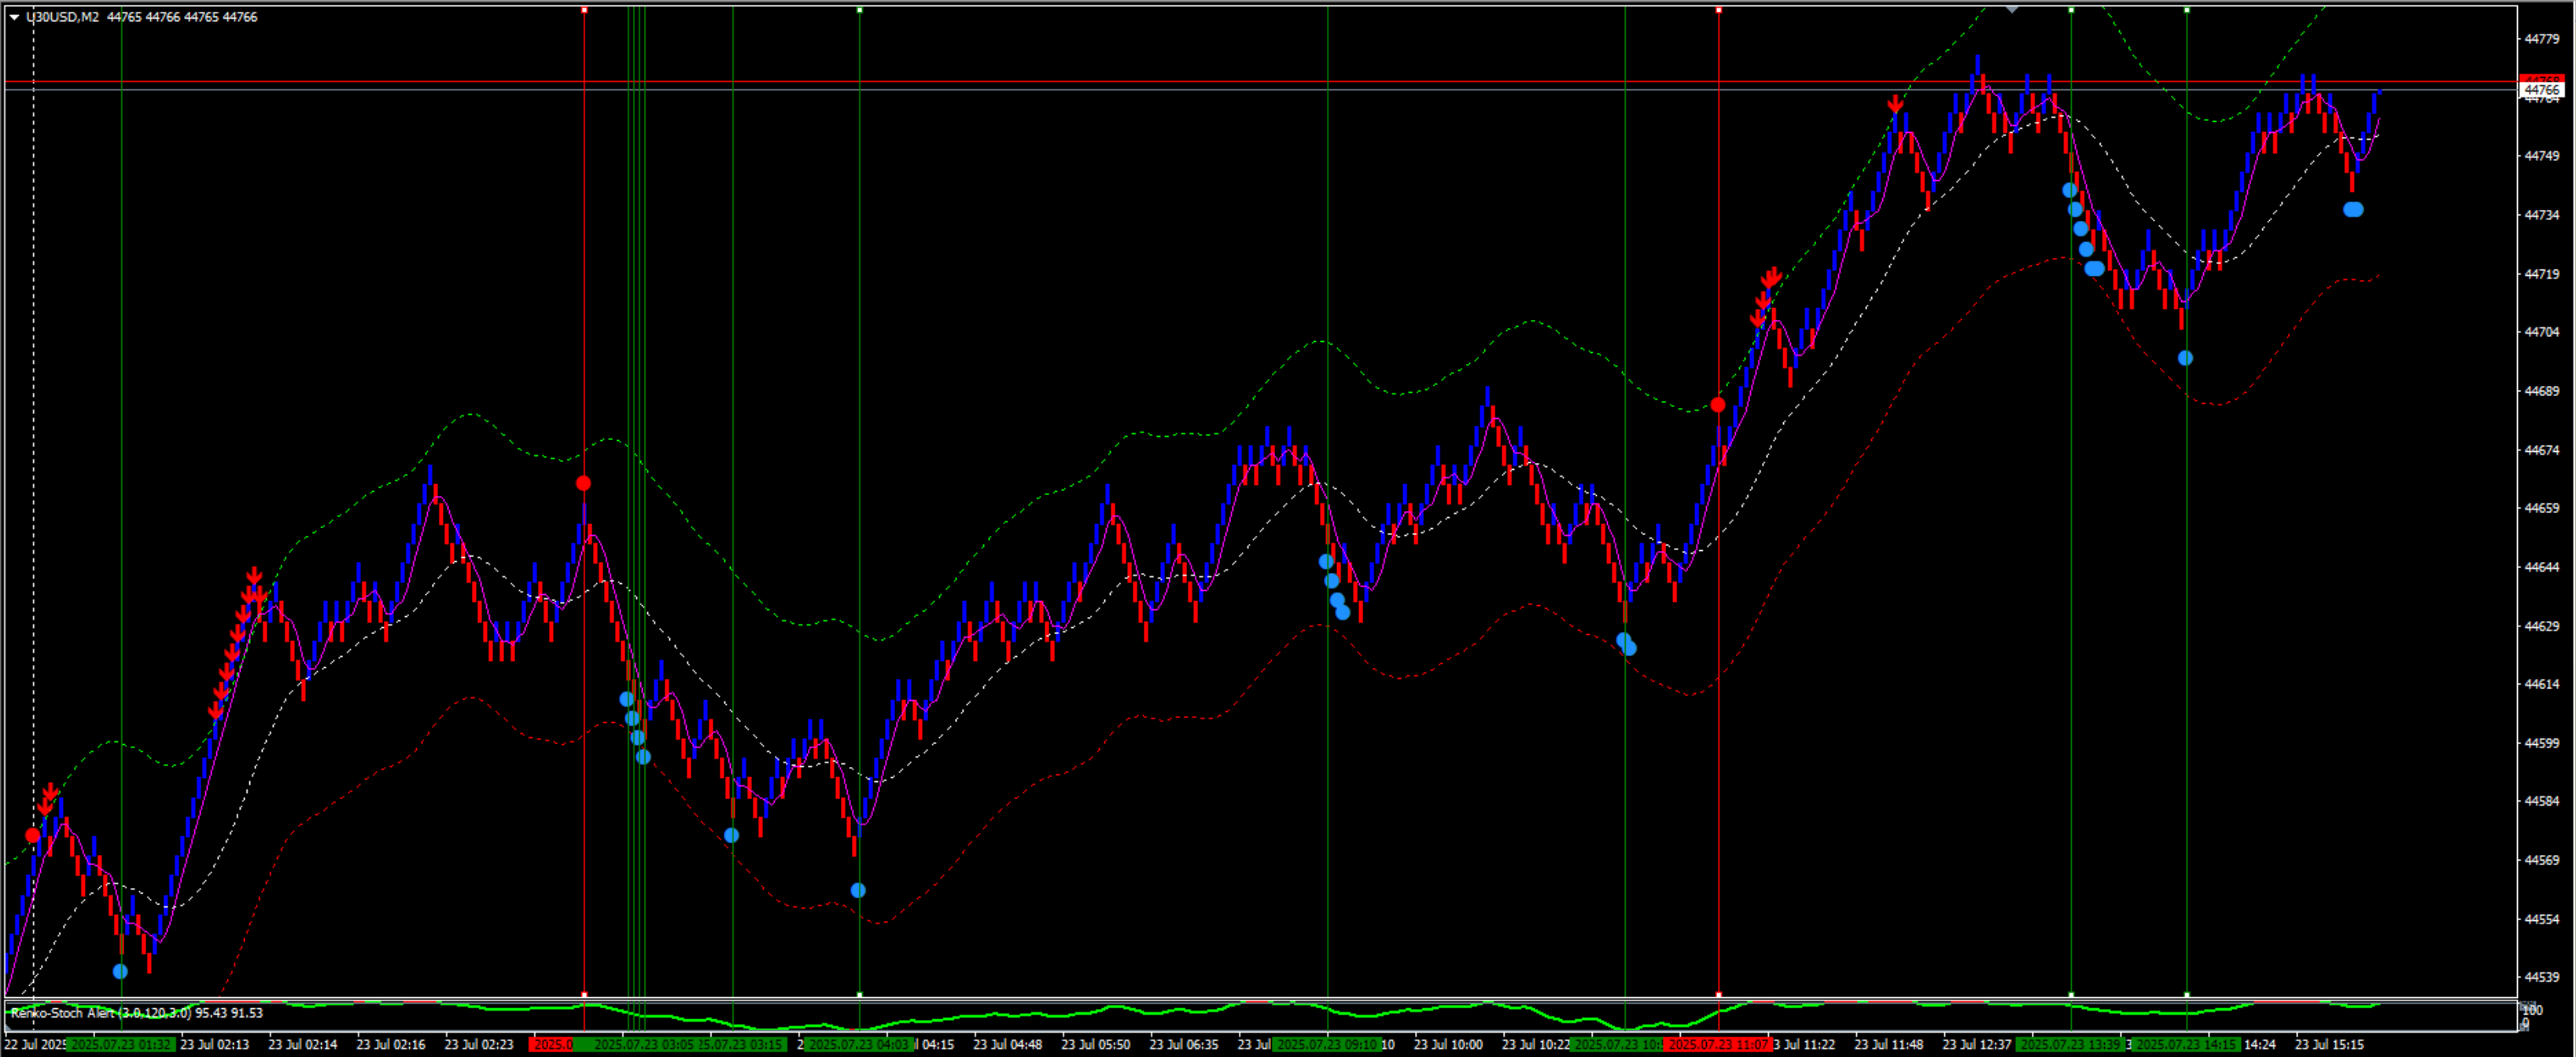The width and height of the screenshot is (2576, 1057).
Task: Select the green 2025.07.23 01:32 time label
Action: tap(121, 1045)
